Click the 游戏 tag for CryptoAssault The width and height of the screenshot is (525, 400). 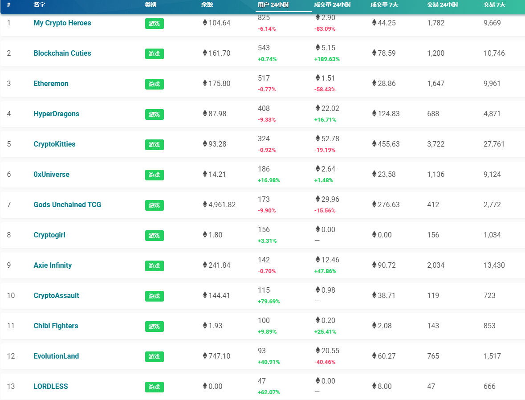coord(155,296)
